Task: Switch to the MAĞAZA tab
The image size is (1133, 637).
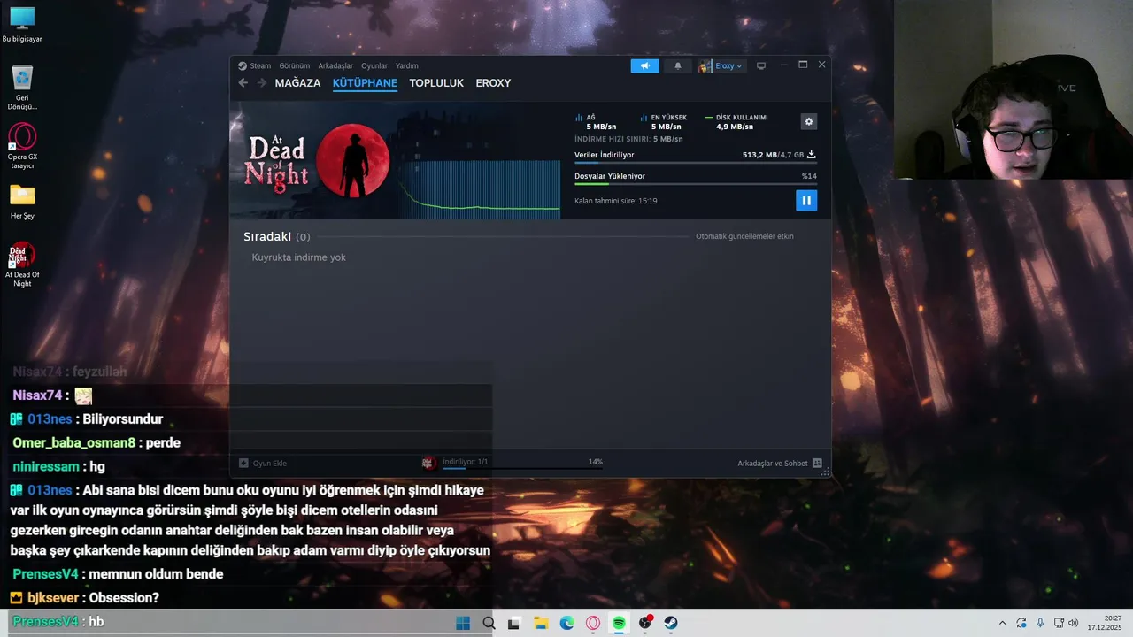Action: (297, 83)
